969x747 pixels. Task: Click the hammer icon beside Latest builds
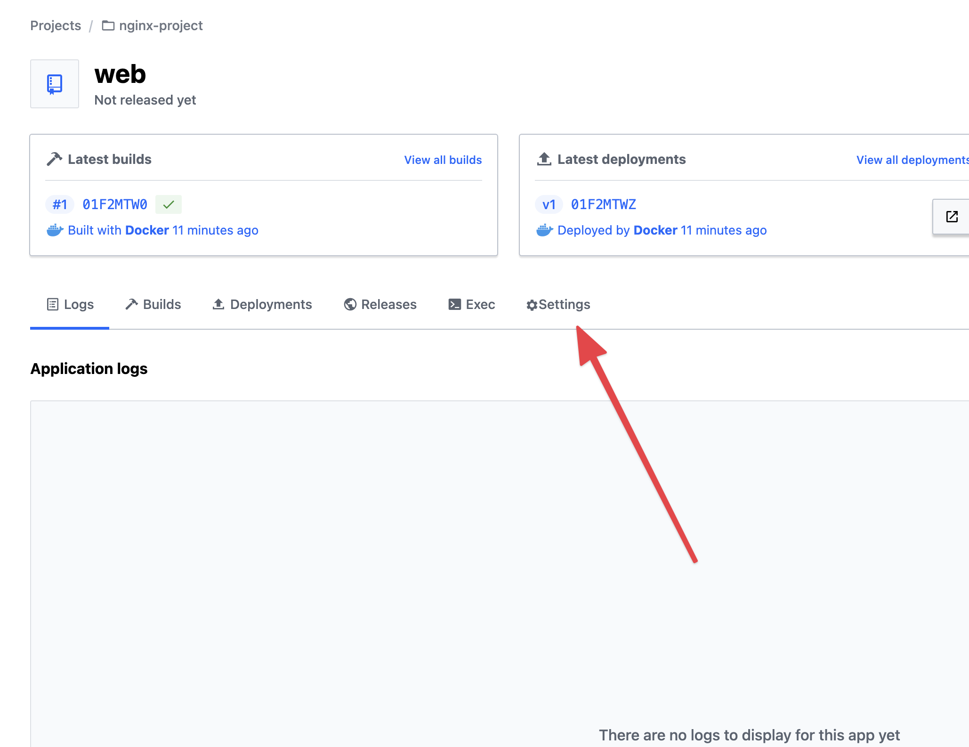pos(55,159)
